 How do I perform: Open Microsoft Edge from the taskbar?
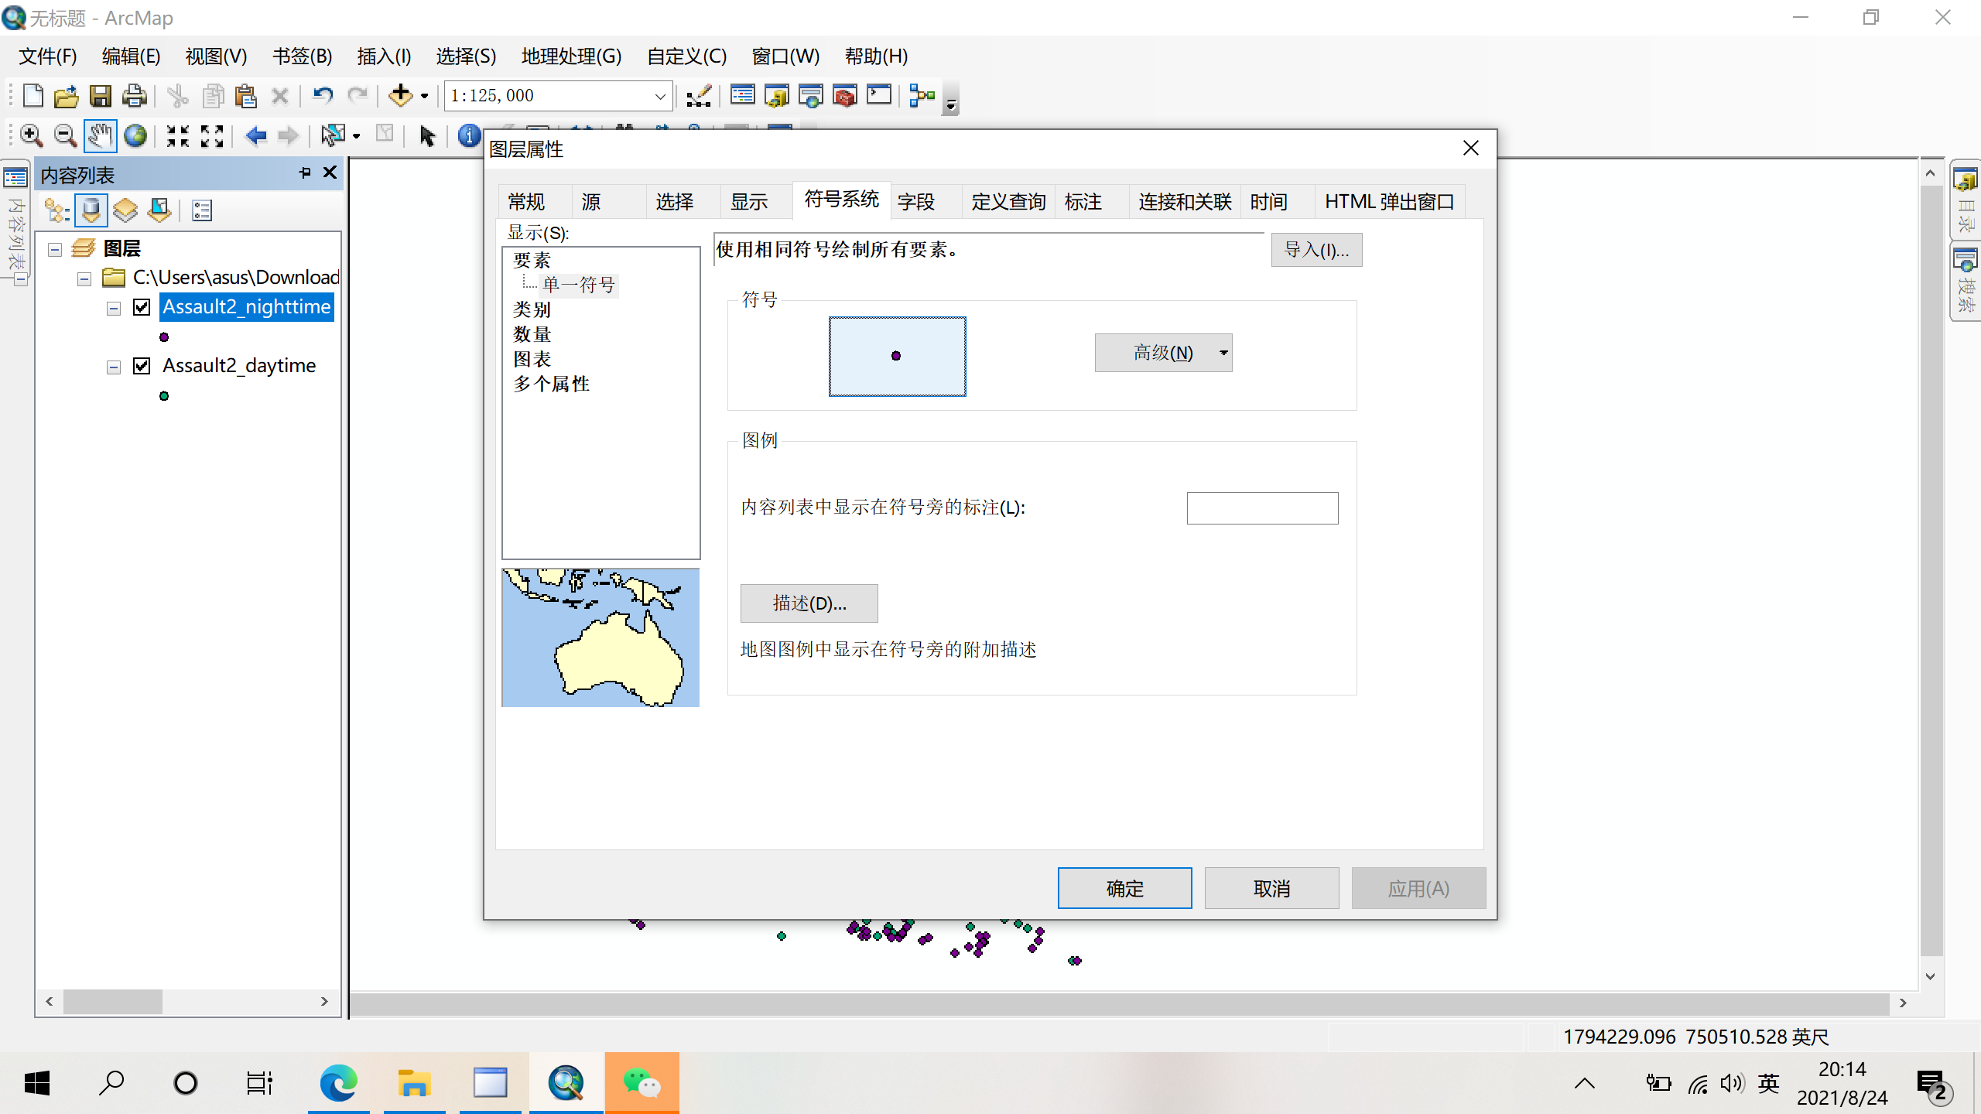click(338, 1083)
